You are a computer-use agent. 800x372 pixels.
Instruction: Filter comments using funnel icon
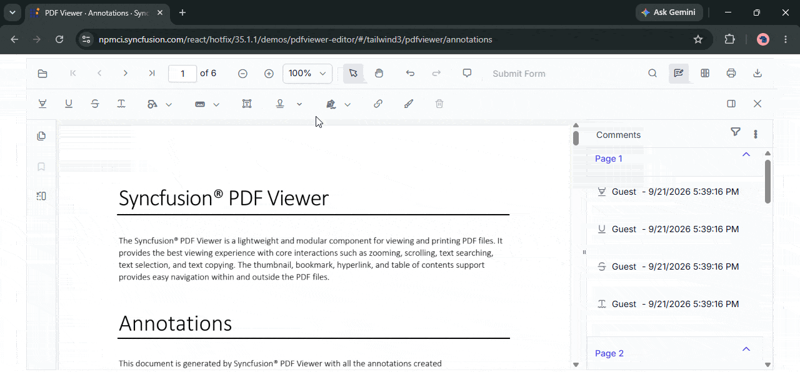(x=736, y=132)
